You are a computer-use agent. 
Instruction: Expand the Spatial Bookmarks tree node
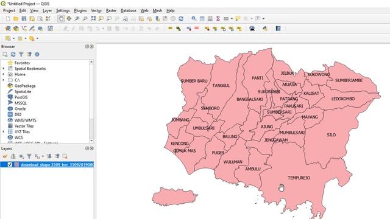(3, 69)
